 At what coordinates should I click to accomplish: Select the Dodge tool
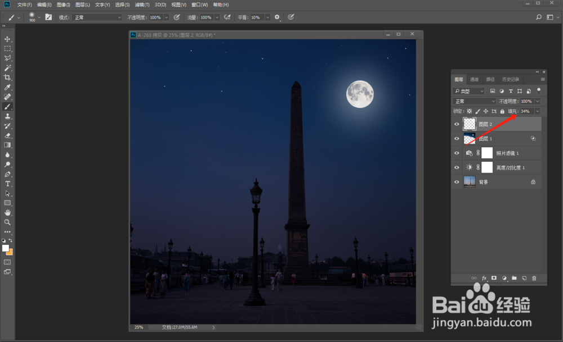7,165
